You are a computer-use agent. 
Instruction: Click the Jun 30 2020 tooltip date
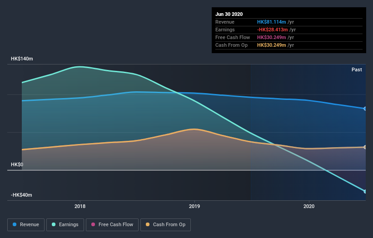coord(229,14)
